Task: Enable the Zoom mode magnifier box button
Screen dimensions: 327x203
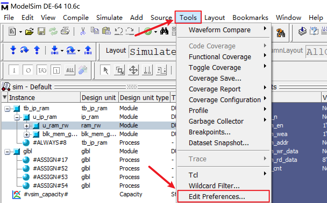Action: (x=119, y=70)
